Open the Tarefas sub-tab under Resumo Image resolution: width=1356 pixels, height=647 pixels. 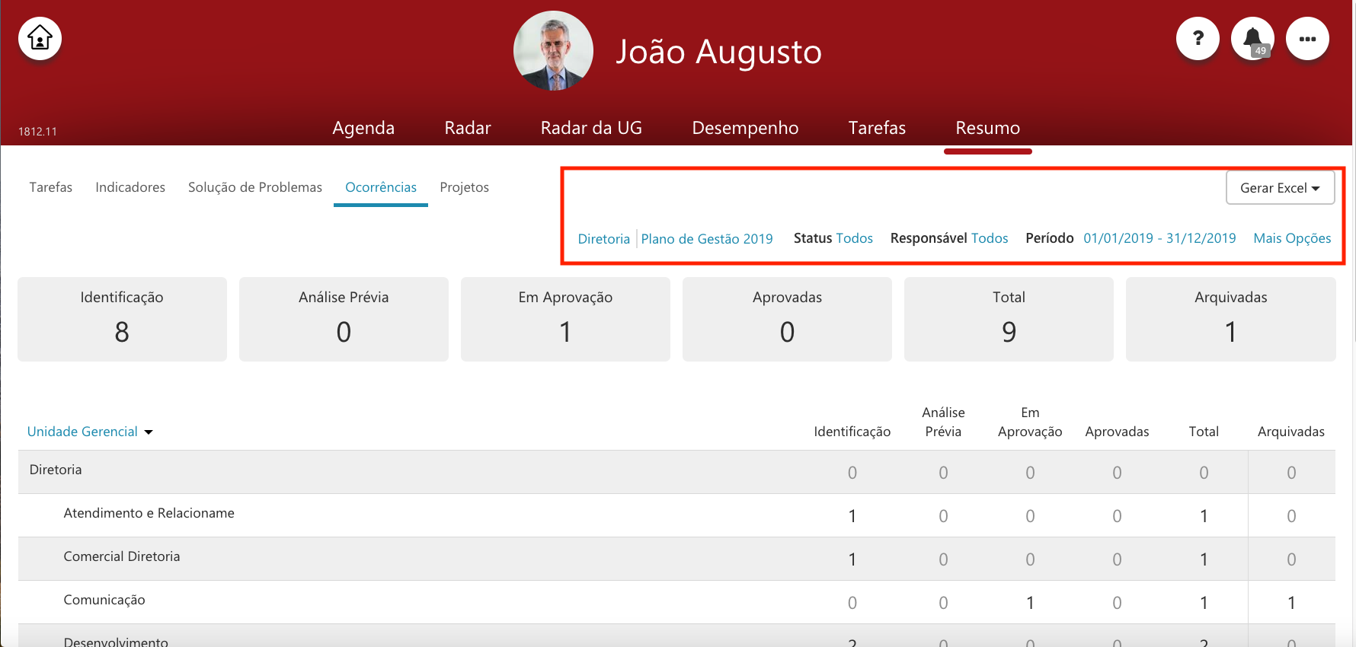coord(51,187)
